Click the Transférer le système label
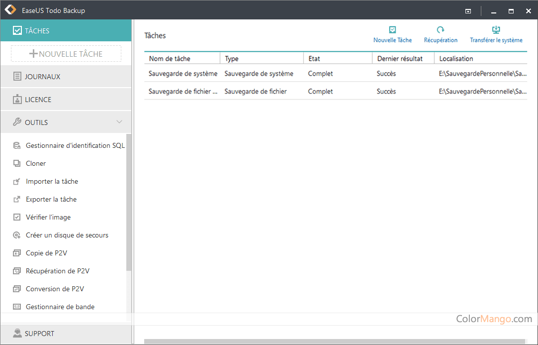 click(496, 40)
